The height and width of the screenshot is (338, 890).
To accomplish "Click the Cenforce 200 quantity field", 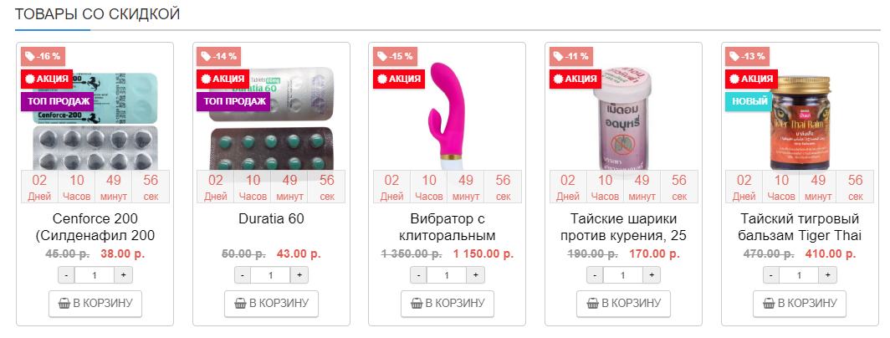I will tap(95, 275).
